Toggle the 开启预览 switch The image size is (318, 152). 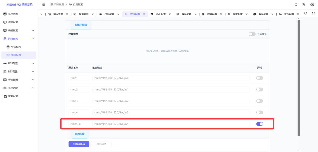252,34
